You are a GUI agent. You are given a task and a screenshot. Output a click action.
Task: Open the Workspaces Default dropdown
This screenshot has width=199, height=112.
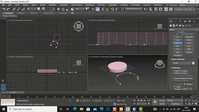tap(189, 5)
